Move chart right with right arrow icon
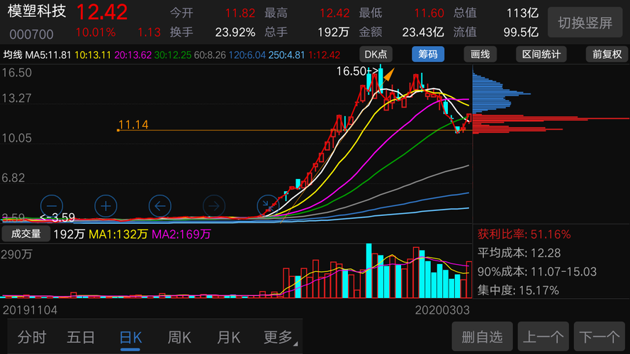This screenshot has width=630, height=354. (214, 206)
